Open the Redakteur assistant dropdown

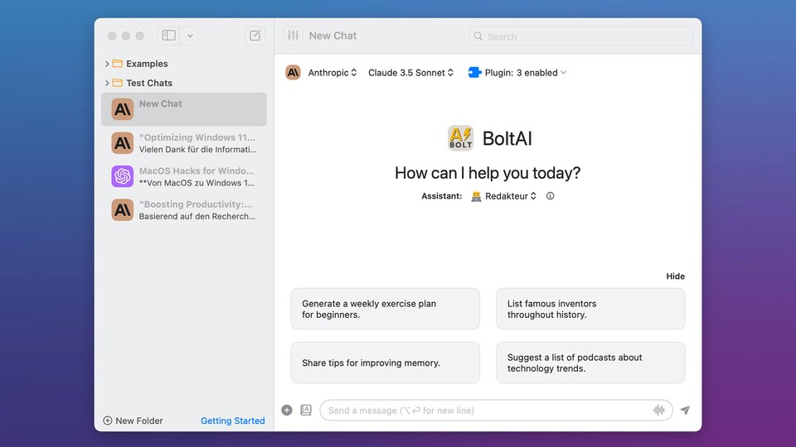pos(503,196)
